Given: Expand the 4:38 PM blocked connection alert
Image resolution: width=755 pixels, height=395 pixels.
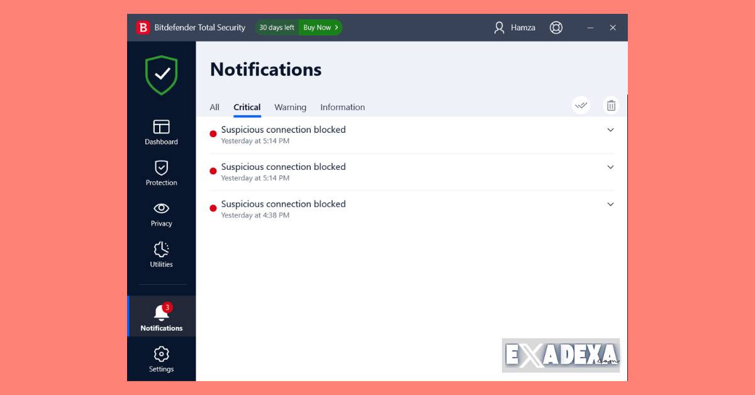Looking at the screenshot, I should (x=610, y=204).
